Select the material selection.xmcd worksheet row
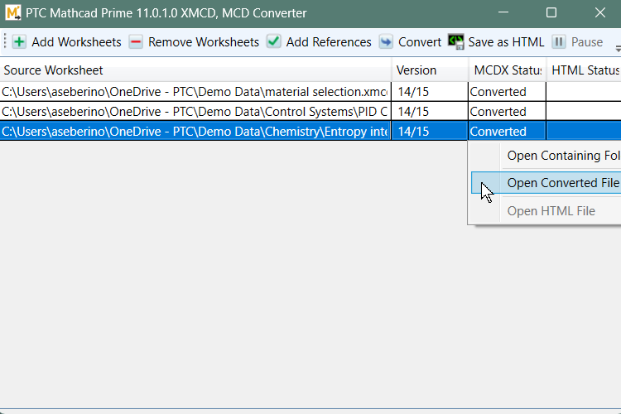 (195, 92)
